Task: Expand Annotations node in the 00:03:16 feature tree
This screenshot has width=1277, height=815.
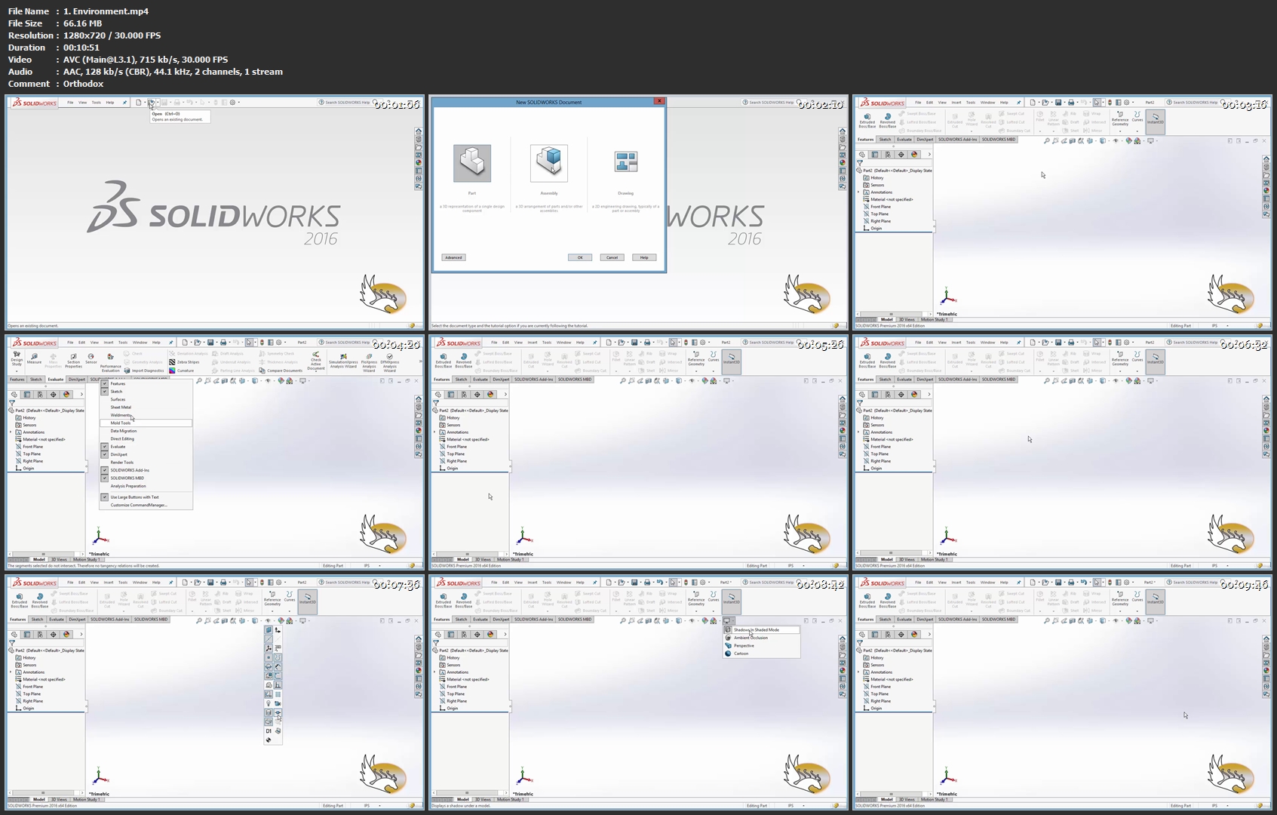Action: click(859, 192)
